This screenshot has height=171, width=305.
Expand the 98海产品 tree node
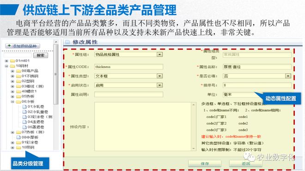pyautogui.click(x=12, y=71)
